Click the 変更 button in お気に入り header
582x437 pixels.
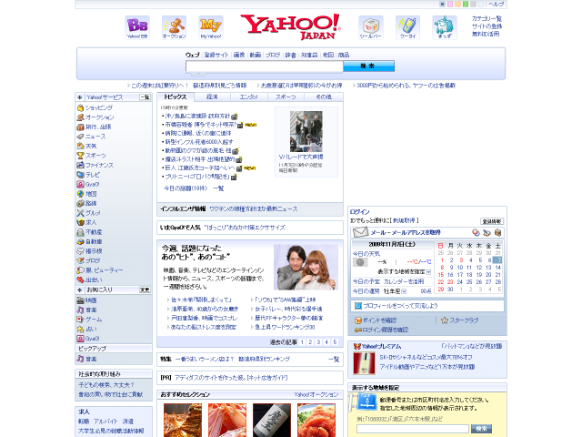145,290
